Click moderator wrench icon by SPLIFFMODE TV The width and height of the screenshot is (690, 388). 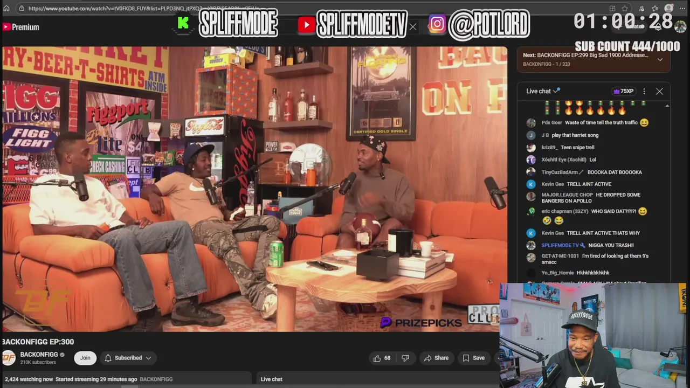pos(583,245)
